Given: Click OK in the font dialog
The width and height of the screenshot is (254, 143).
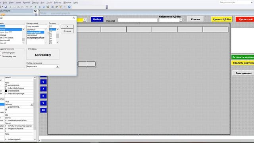Looking at the screenshot, I should point(67,27).
